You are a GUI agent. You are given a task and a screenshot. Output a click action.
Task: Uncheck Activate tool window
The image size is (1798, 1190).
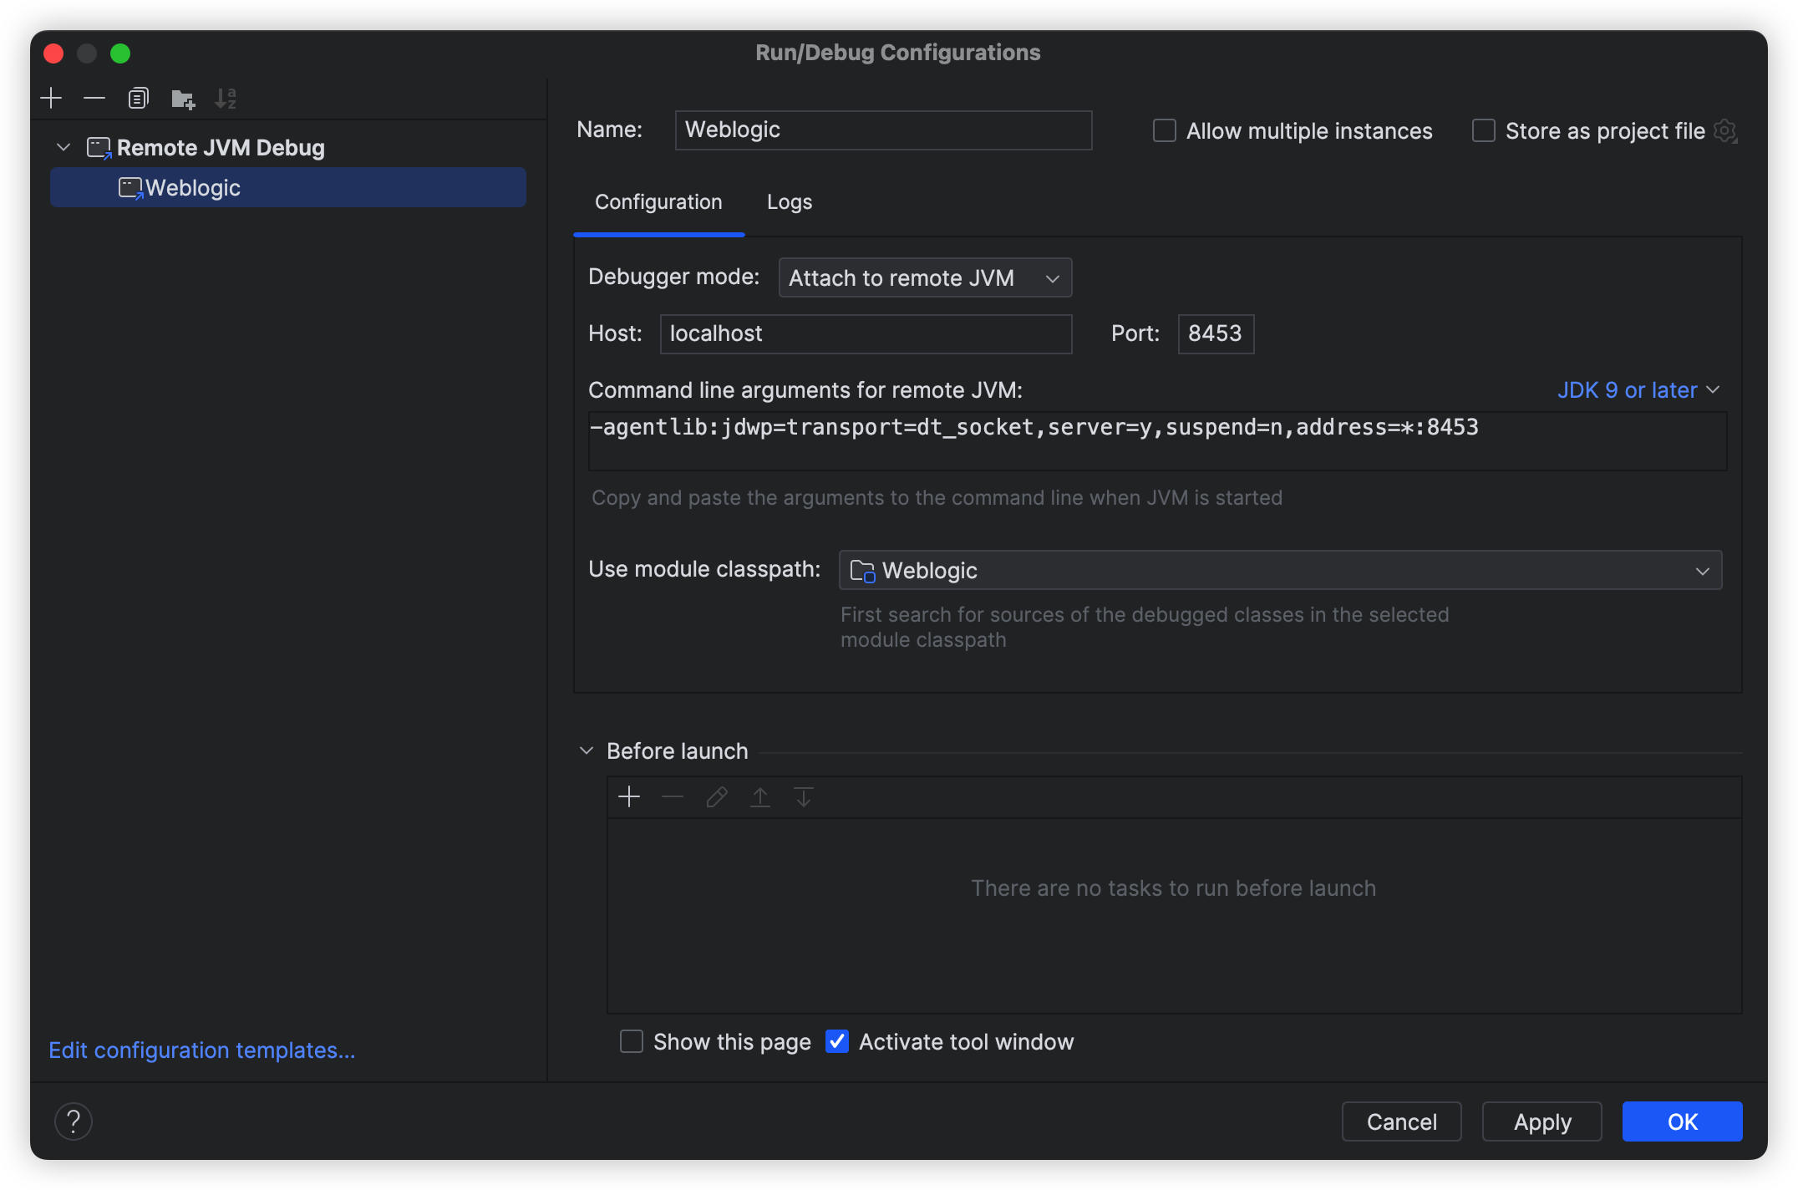(837, 1041)
